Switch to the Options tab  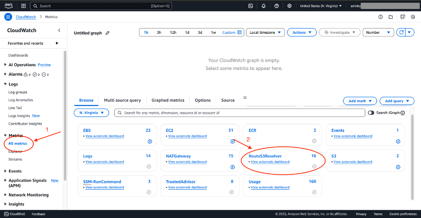(203, 100)
